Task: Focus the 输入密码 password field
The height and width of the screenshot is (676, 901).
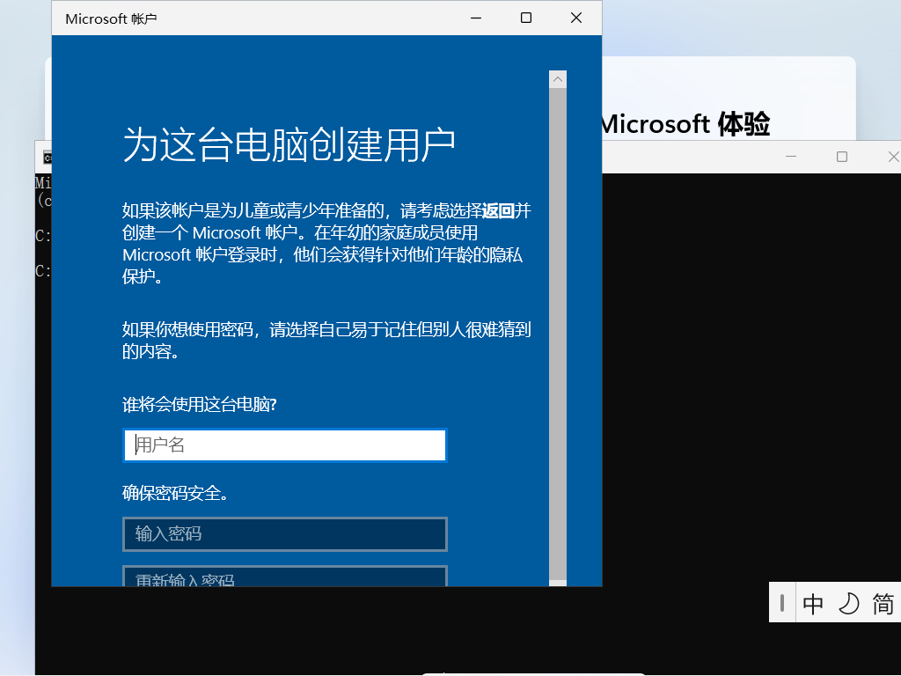Action: (x=285, y=534)
